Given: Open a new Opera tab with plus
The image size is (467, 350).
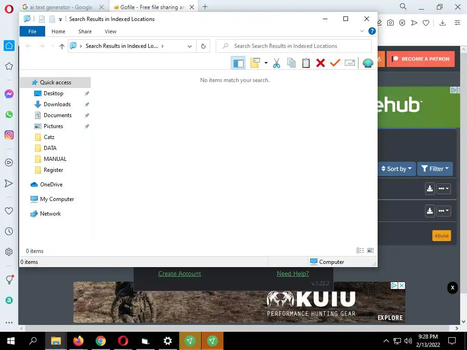Looking at the screenshot, I should pos(205,7).
